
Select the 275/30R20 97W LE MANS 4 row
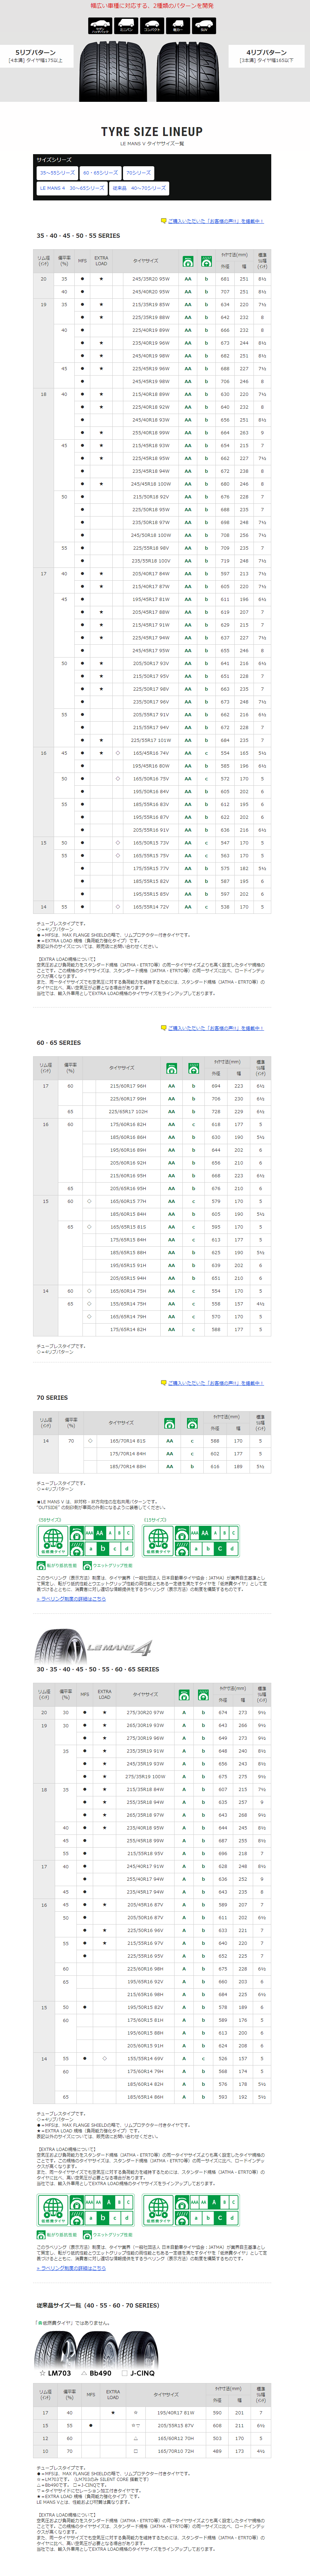[153, 1713]
